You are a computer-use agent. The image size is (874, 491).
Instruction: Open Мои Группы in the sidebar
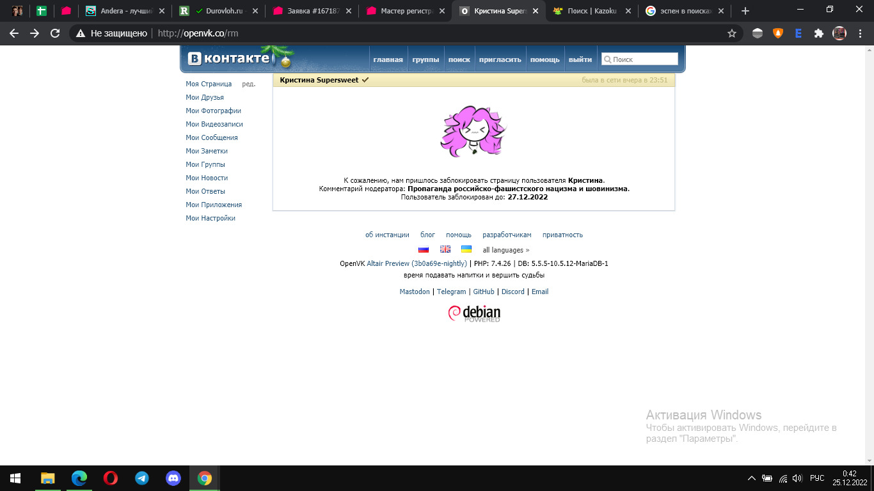[x=205, y=164]
